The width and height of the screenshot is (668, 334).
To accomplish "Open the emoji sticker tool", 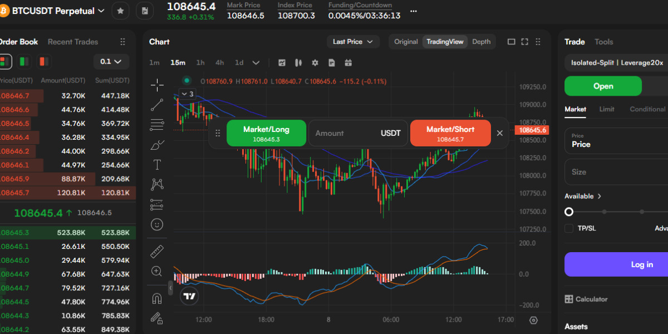I will (x=157, y=224).
